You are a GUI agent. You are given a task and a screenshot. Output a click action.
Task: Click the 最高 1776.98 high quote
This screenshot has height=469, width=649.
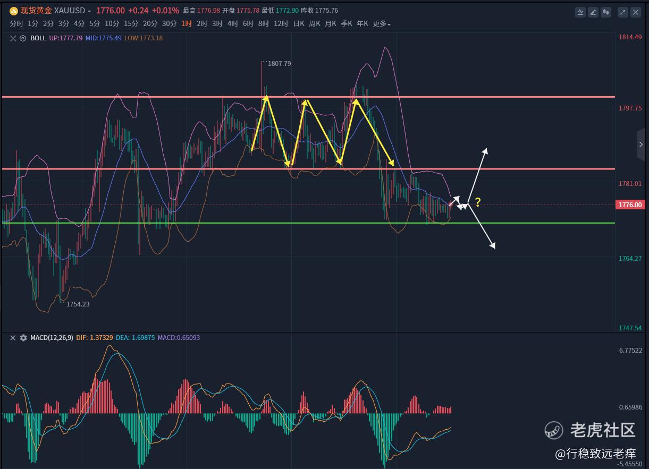coord(201,11)
